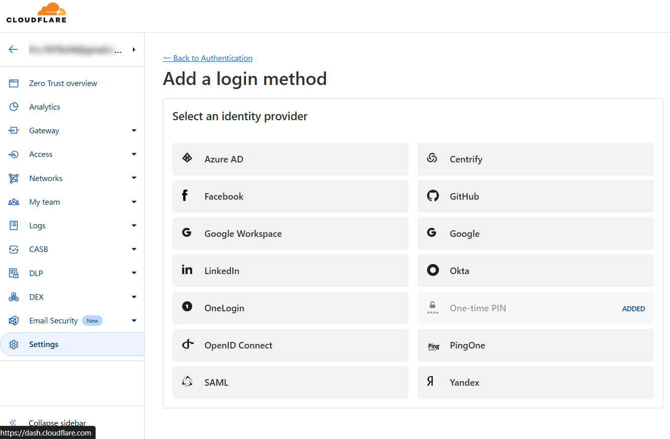Click the Facebook f logo icon
This screenshot has width=670, height=439.
tap(185, 196)
